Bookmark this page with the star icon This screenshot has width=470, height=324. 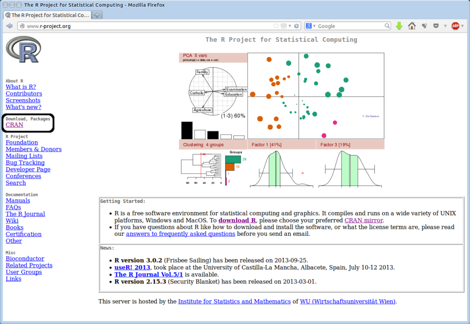(x=276, y=26)
